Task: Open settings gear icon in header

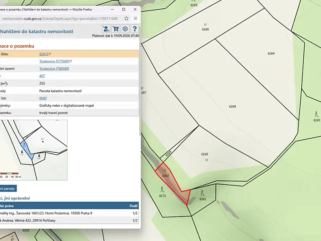Action: [x=125, y=29]
